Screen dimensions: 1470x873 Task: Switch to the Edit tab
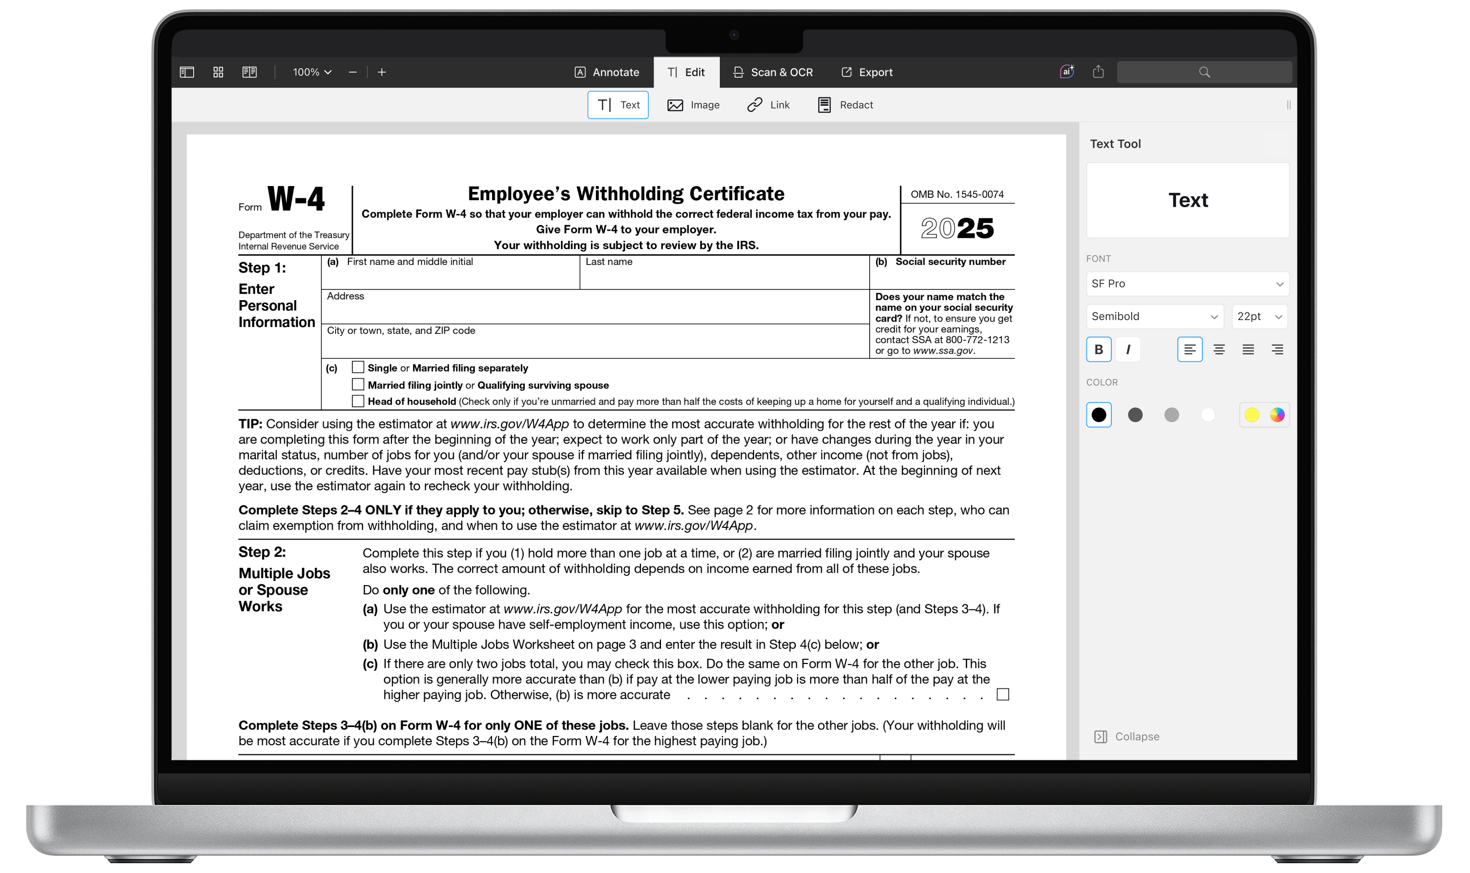click(685, 71)
